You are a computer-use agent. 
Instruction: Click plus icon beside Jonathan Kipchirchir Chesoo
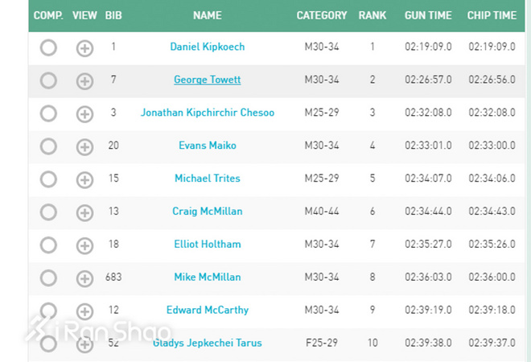(x=84, y=114)
